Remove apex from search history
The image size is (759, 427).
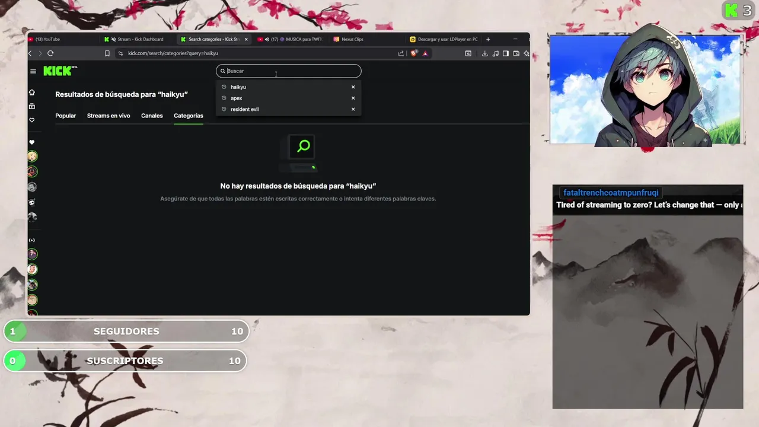coord(353,98)
